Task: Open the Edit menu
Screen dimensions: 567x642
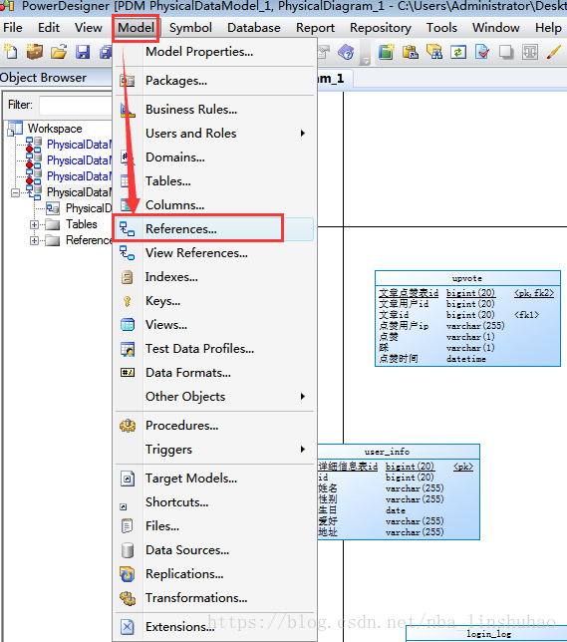Action: tap(49, 28)
